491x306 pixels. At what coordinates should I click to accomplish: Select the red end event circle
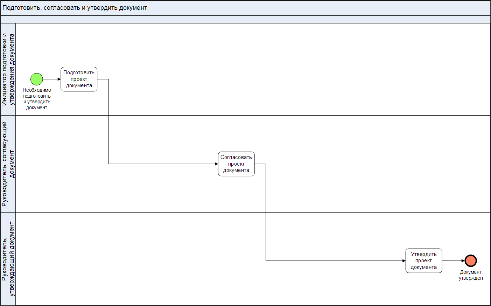[471, 261]
